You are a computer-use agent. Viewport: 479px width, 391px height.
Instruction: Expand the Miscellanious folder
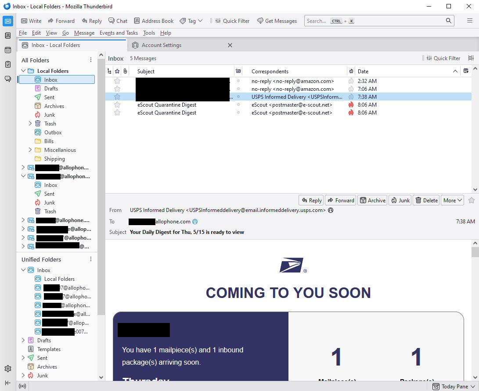30,150
